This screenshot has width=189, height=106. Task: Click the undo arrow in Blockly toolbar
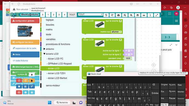(106, 15)
